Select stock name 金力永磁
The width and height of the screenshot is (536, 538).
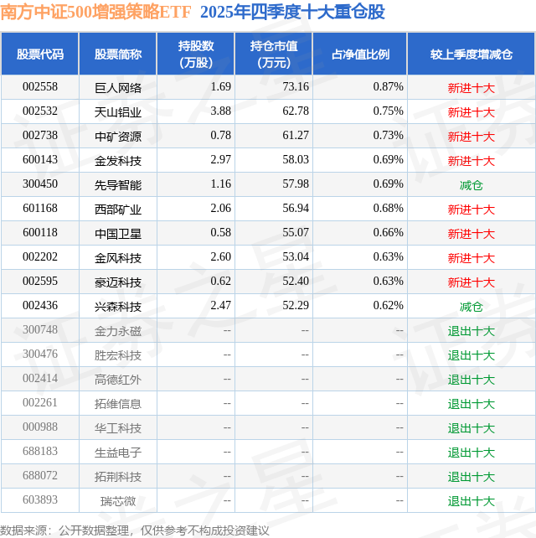coord(118,331)
